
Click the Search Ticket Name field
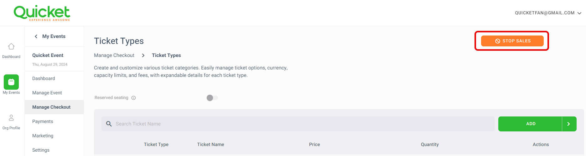click(x=298, y=124)
